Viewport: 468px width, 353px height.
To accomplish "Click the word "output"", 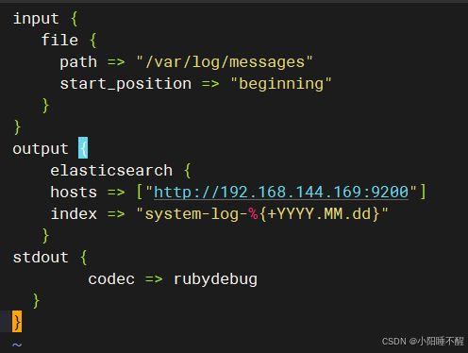I will pyautogui.click(x=41, y=149).
